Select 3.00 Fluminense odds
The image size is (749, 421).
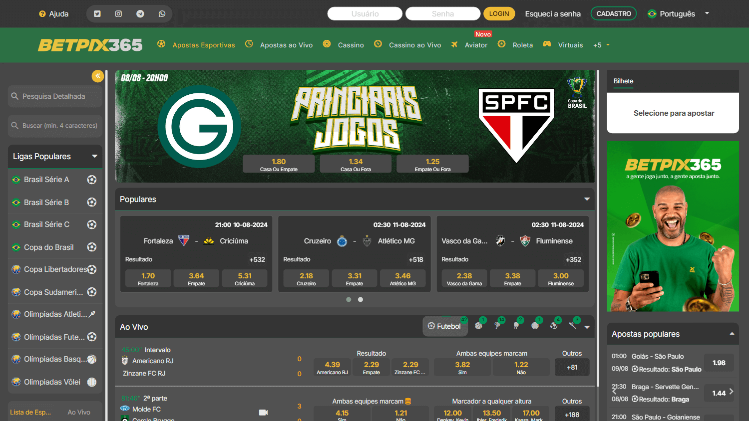561,278
